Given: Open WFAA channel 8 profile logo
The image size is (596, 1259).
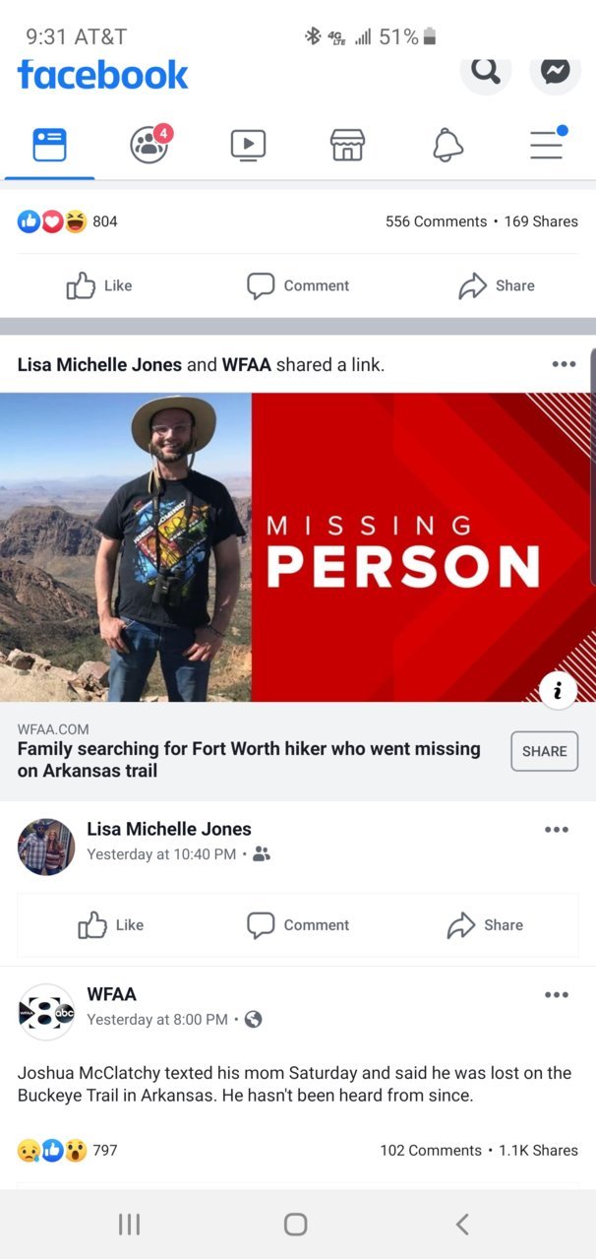Looking at the screenshot, I should 46,1012.
